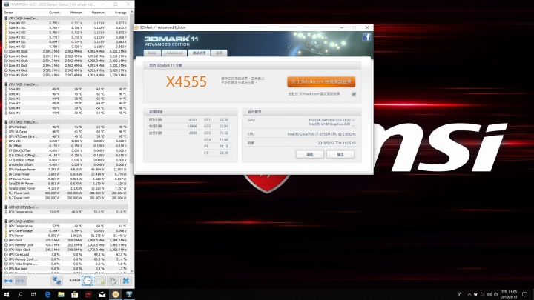This screenshot has width=534, height=300.
Task: Select CPU Package Power row
Action: pos(66,170)
